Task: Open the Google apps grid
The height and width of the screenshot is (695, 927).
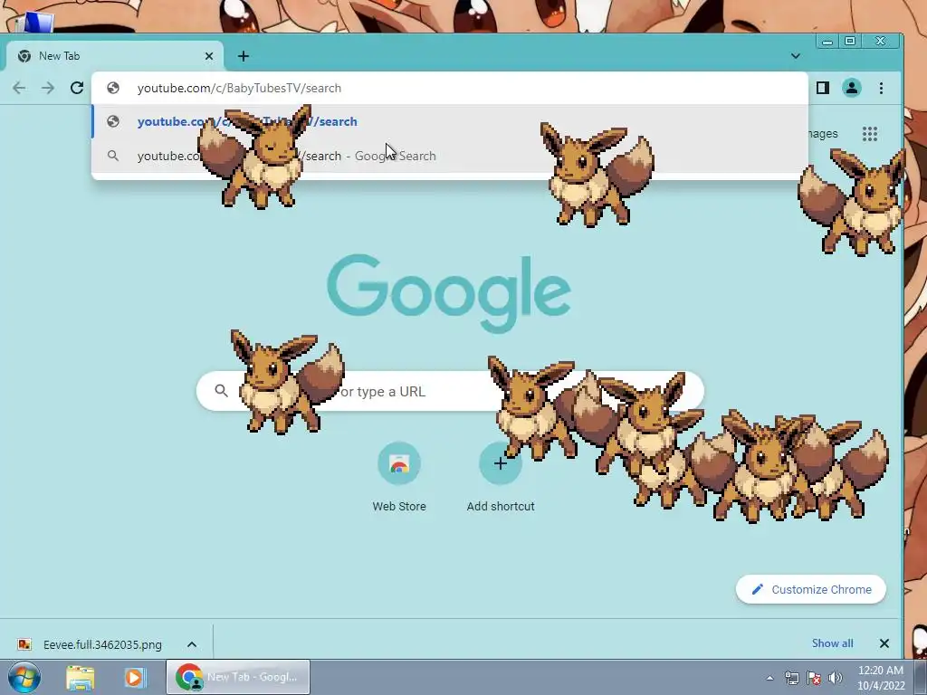Action: (870, 134)
